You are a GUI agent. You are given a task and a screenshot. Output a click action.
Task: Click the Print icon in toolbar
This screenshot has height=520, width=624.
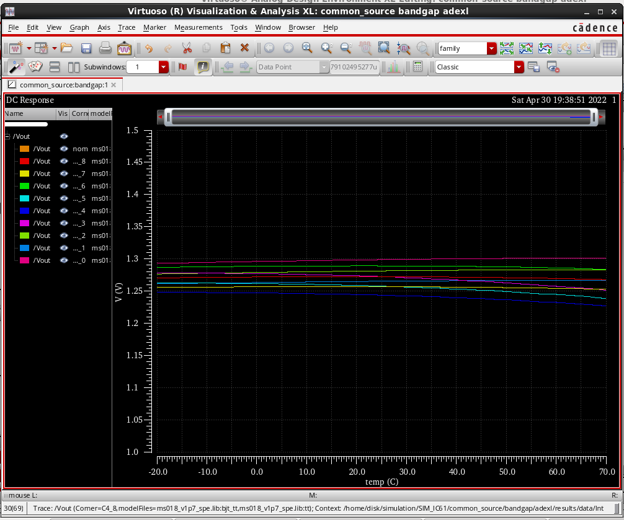point(105,48)
